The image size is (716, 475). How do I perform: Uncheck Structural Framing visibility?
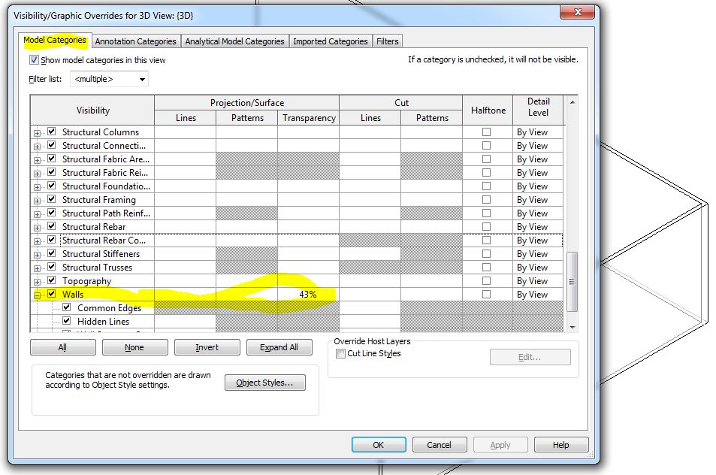point(52,199)
